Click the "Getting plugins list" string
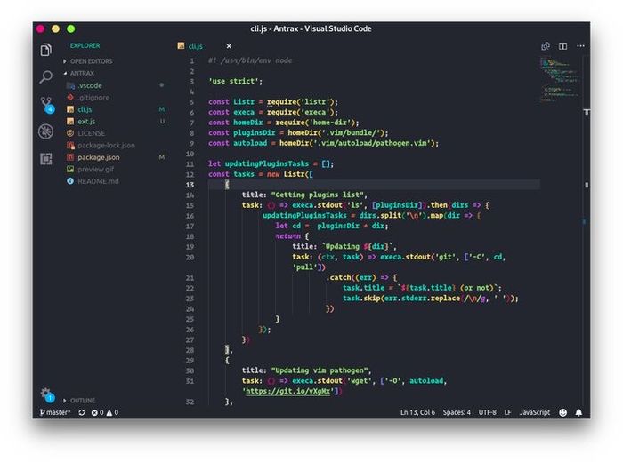 318,195
